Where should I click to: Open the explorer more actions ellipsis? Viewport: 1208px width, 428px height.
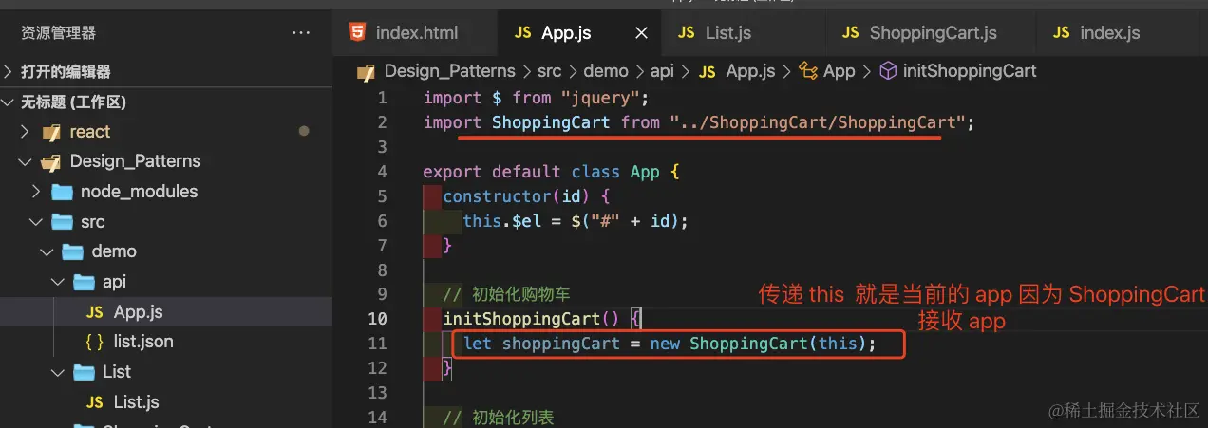coord(301,33)
